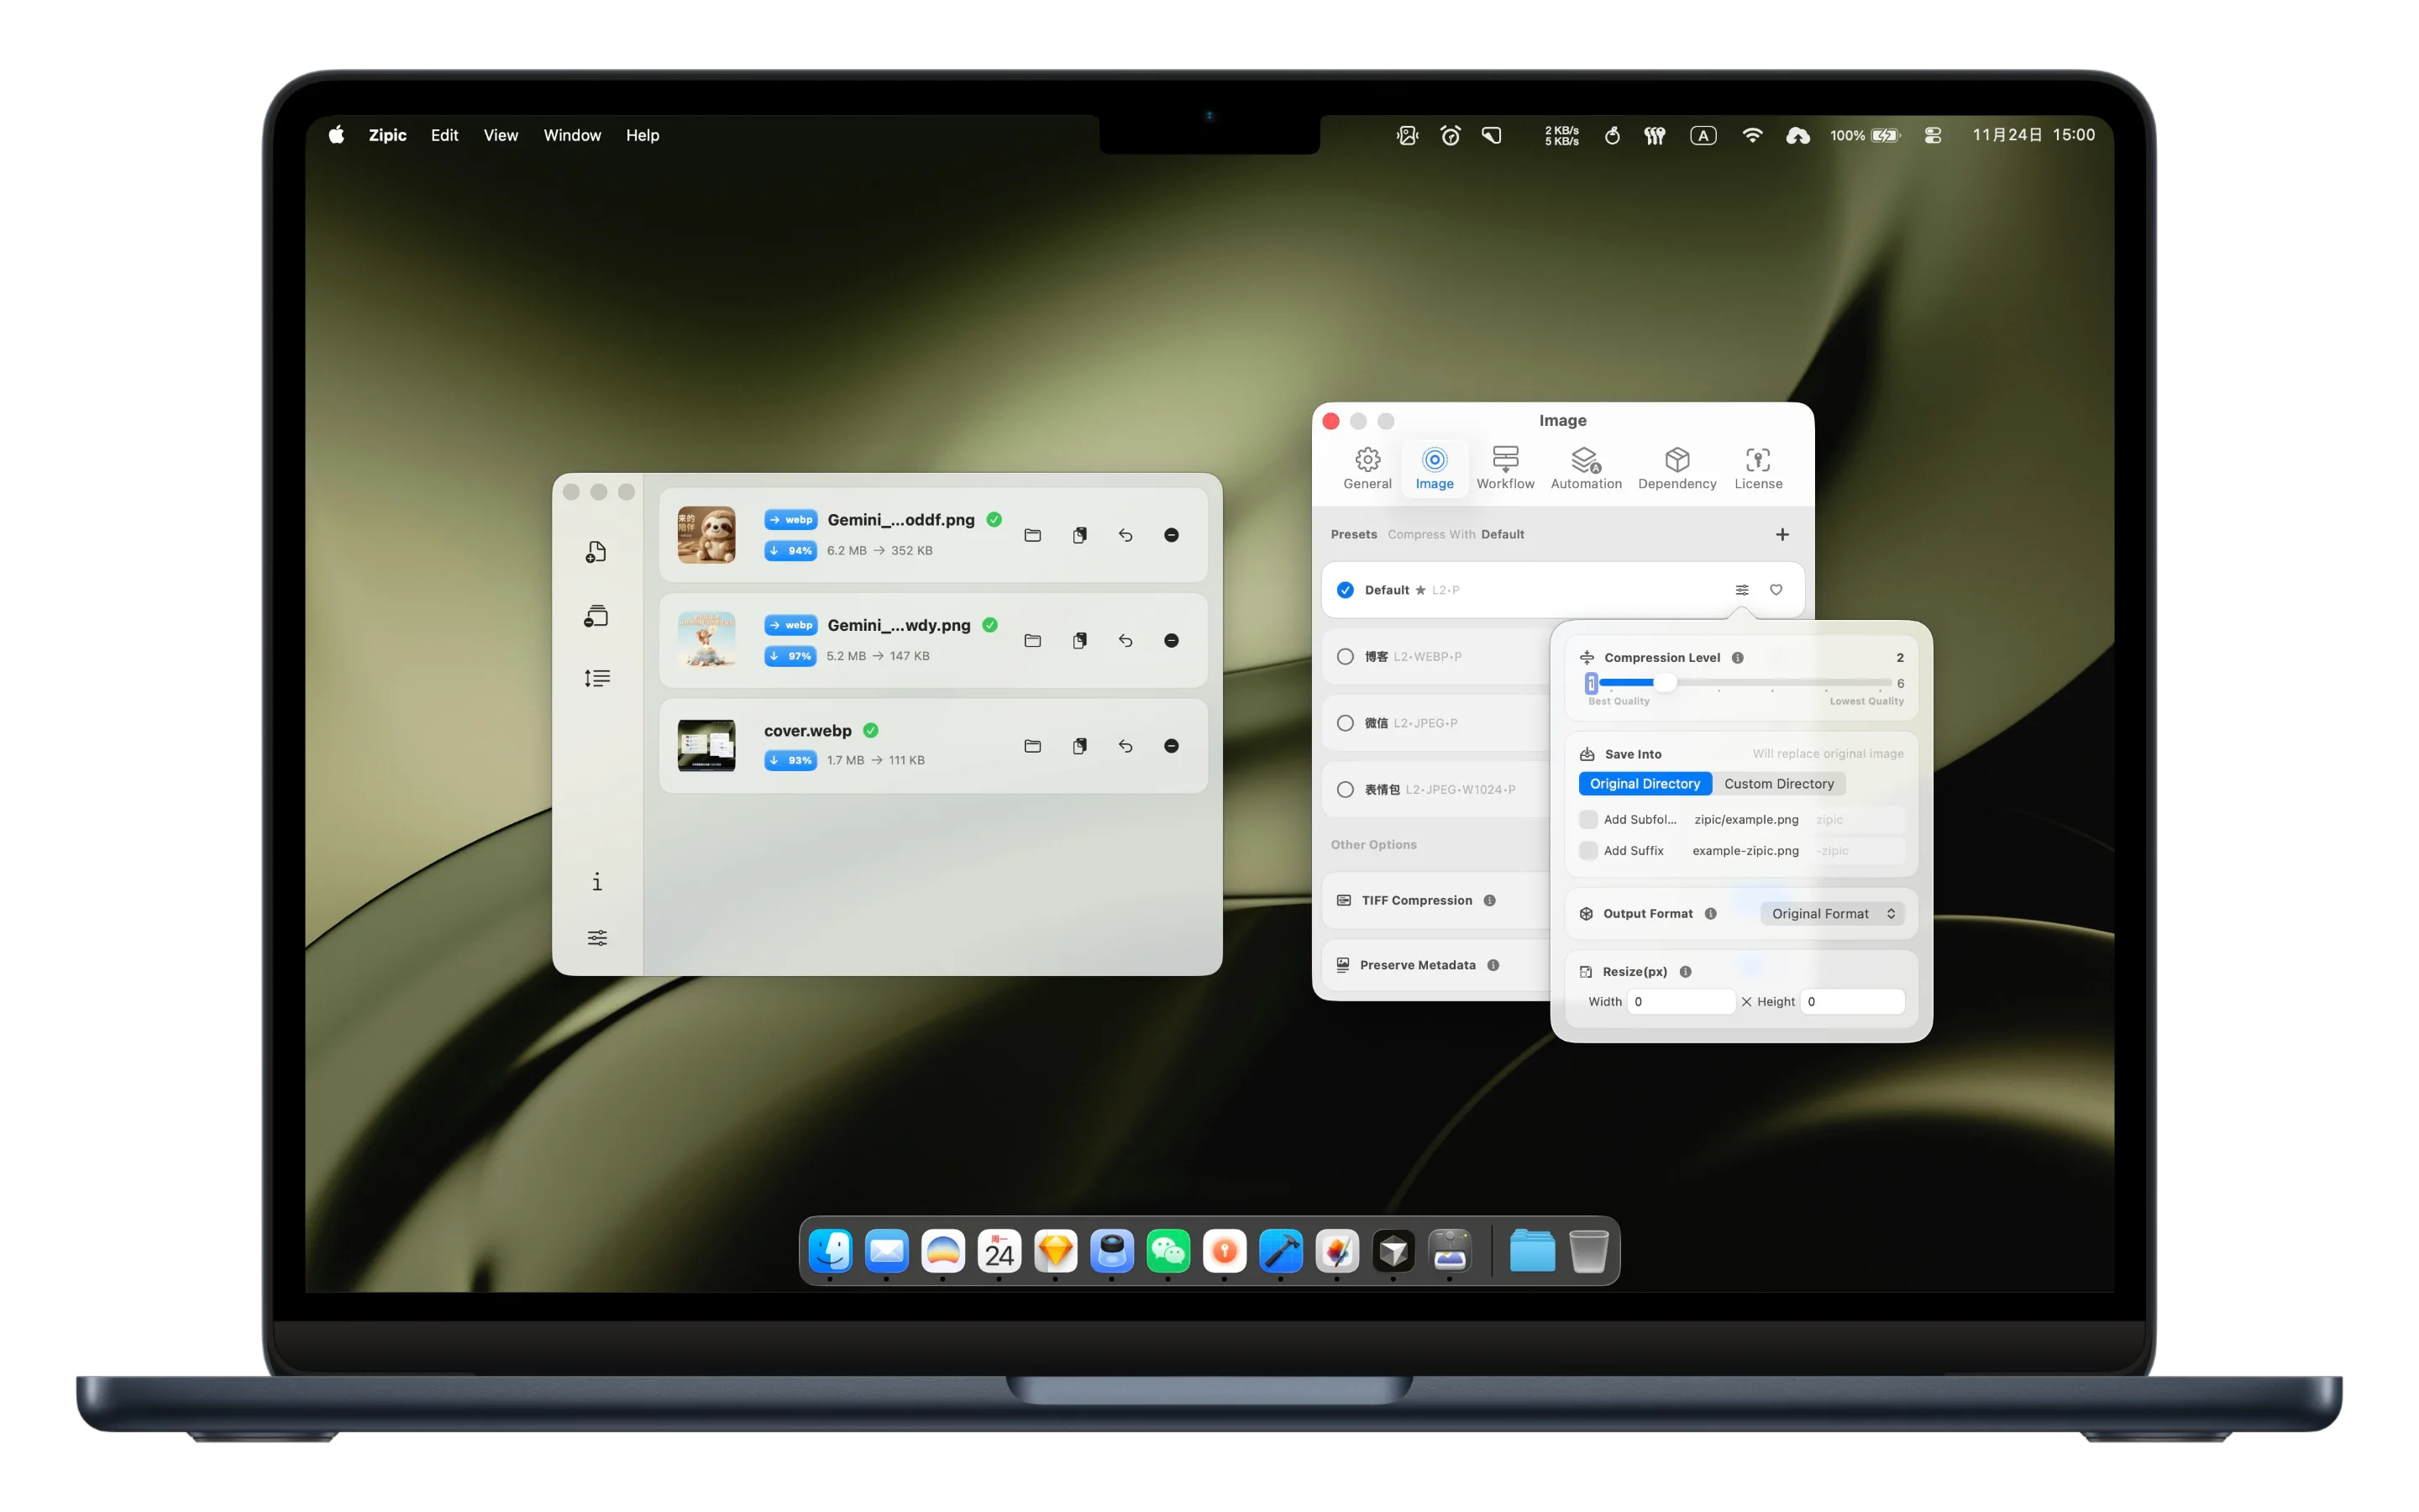Click heart icon on Default preset
This screenshot has height=1512, width=2419.
(x=1776, y=590)
